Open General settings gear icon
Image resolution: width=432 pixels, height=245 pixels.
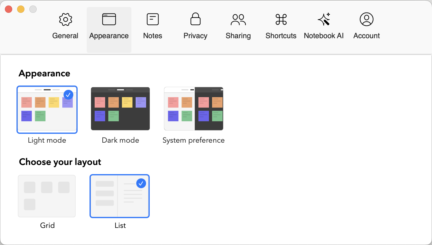[x=65, y=20]
